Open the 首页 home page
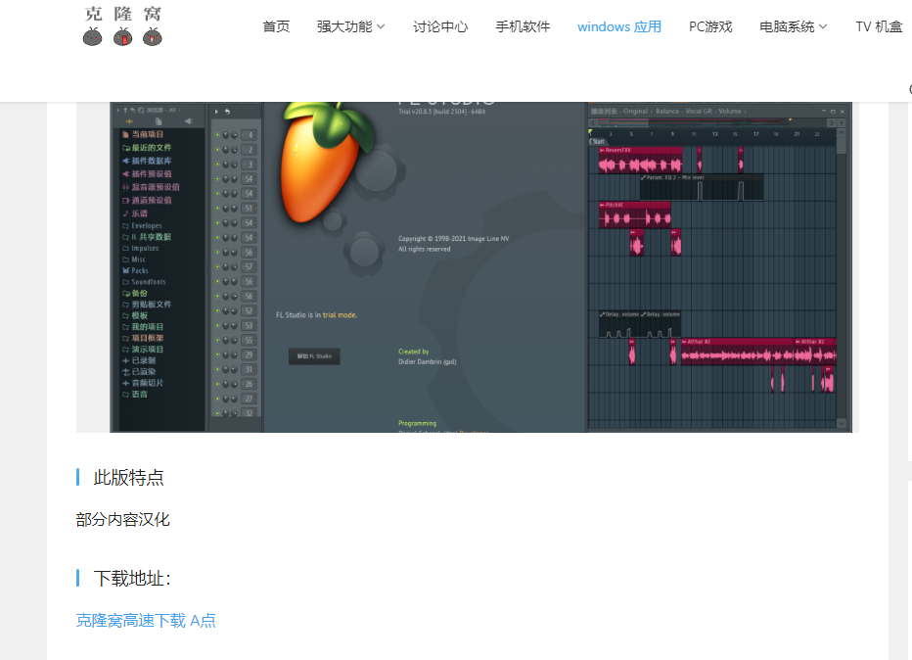The height and width of the screenshot is (660, 912). coord(276,26)
